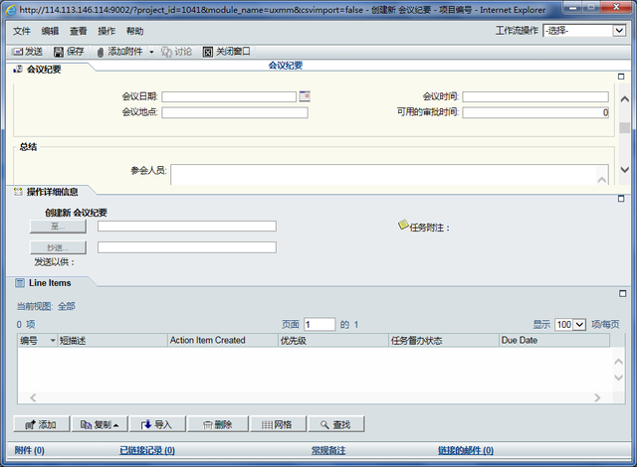
Task: Click the 发送 (Send) toolbar button
Action: tap(27, 52)
